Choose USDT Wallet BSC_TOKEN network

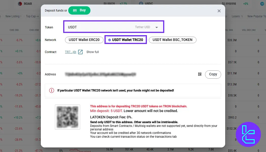point(172,40)
